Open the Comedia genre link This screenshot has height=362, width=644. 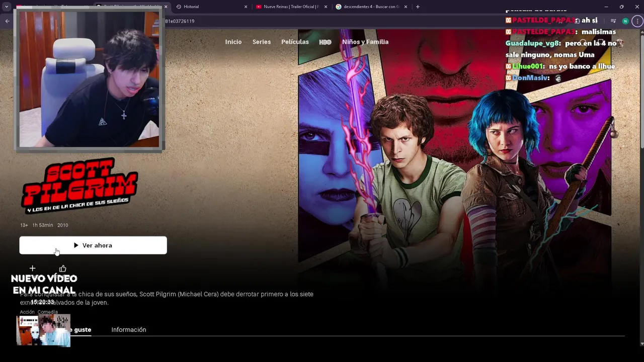tap(48, 312)
